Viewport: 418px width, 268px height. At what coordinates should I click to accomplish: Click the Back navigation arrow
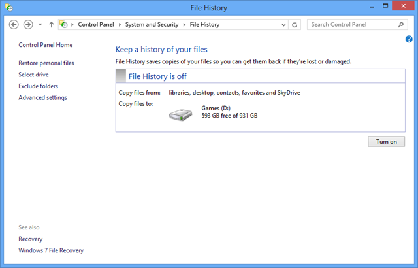point(14,25)
